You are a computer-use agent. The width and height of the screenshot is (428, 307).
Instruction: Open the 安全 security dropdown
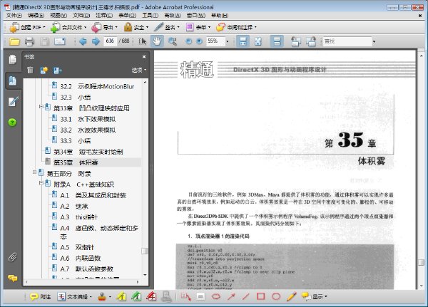tap(136, 27)
